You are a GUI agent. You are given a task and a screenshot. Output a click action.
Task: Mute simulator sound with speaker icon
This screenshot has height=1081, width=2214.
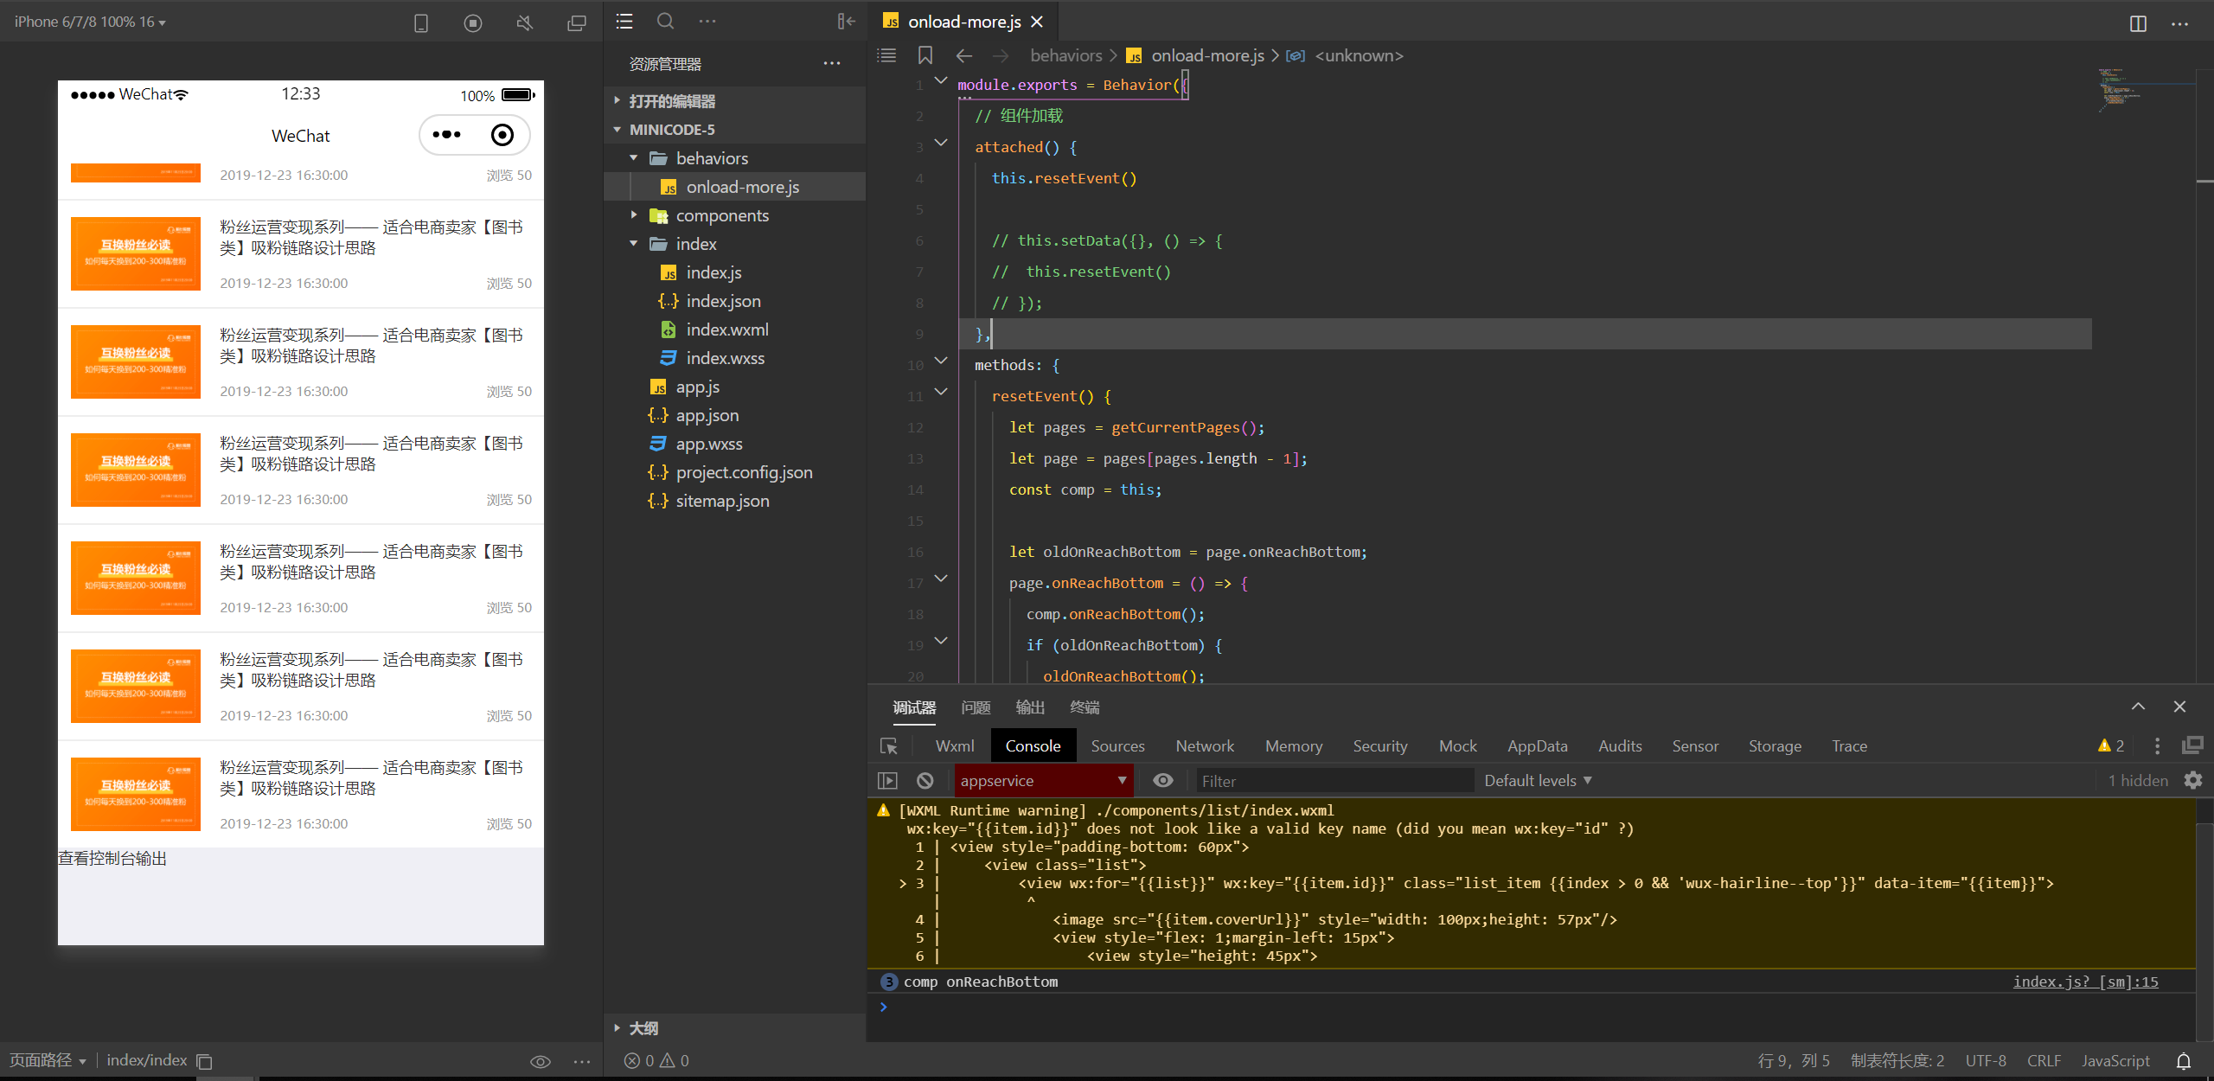(x=525, y=23)
